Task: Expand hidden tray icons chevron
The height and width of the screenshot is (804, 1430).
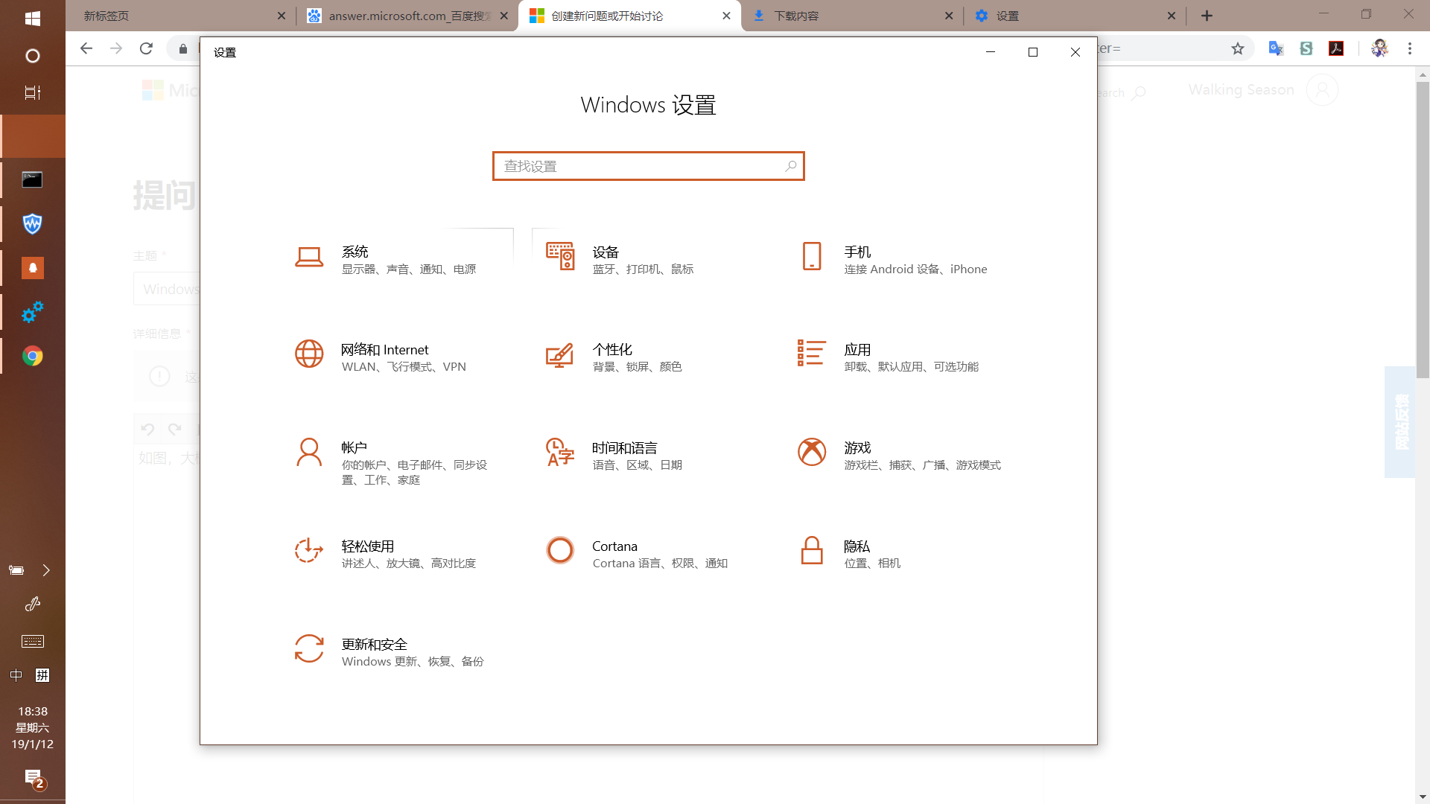Action: pyautogui.click(x=46, y=570)
